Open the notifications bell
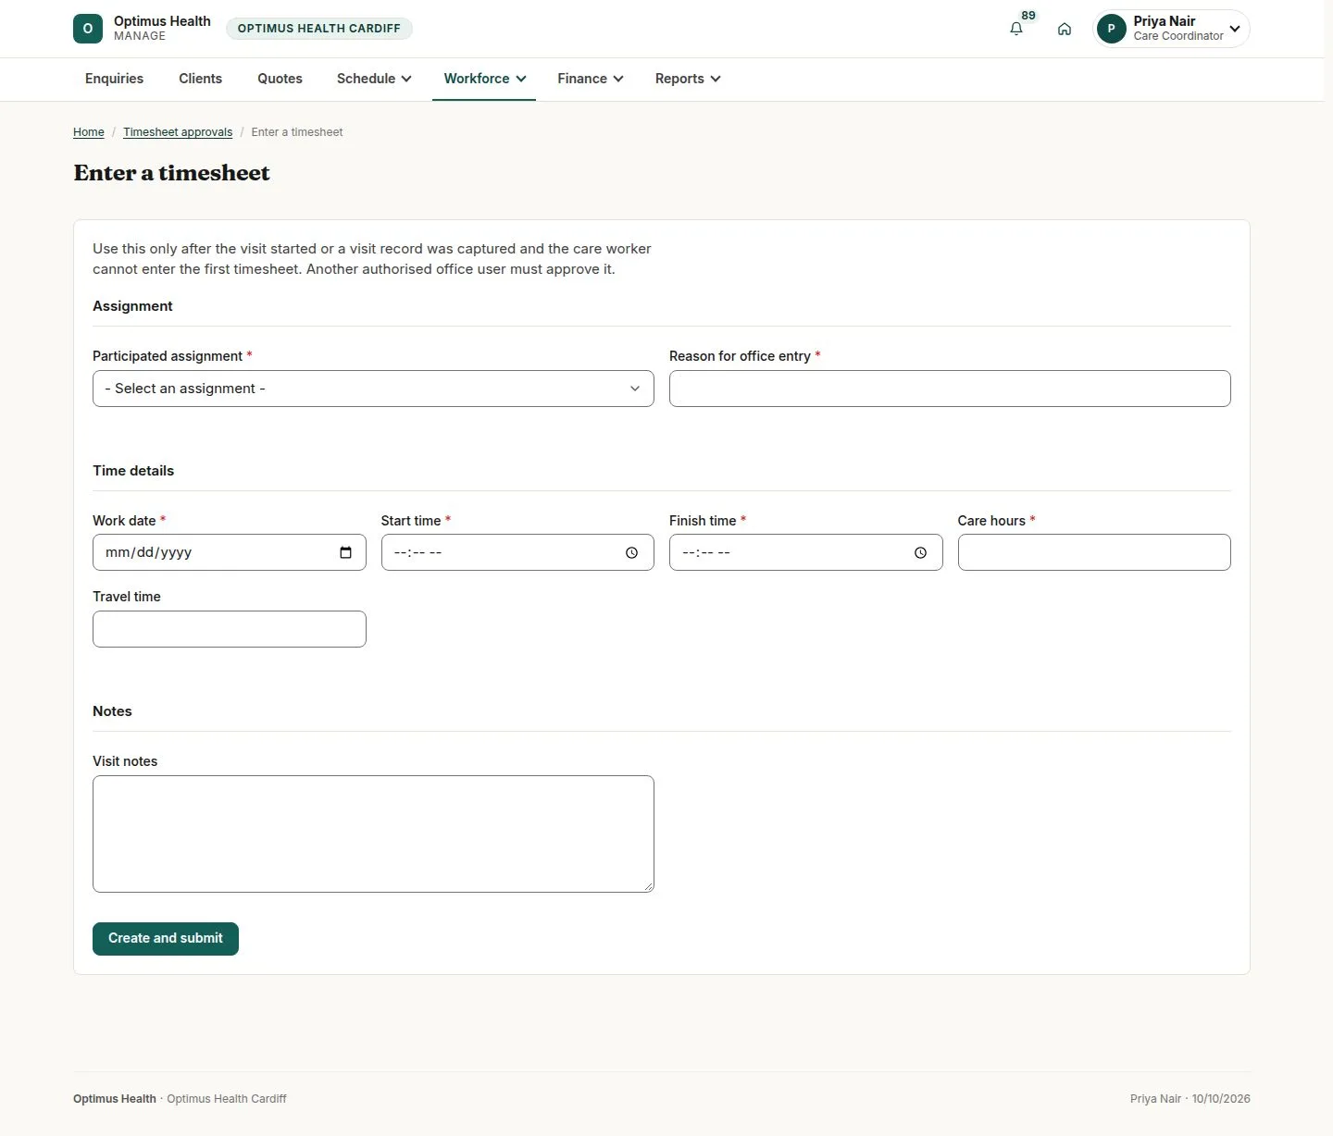 pos(1016,29)
